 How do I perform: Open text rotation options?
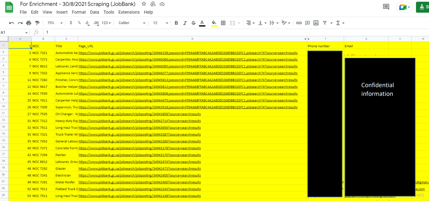(x=286, y=23)
